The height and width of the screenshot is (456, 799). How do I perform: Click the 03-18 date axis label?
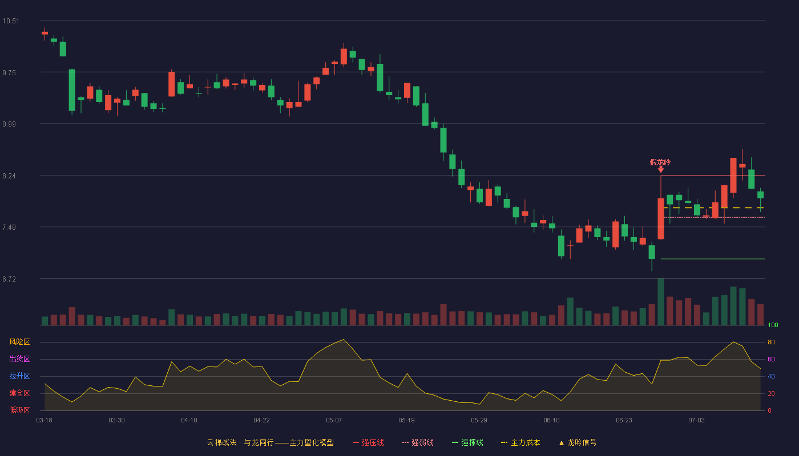[44, 420]
